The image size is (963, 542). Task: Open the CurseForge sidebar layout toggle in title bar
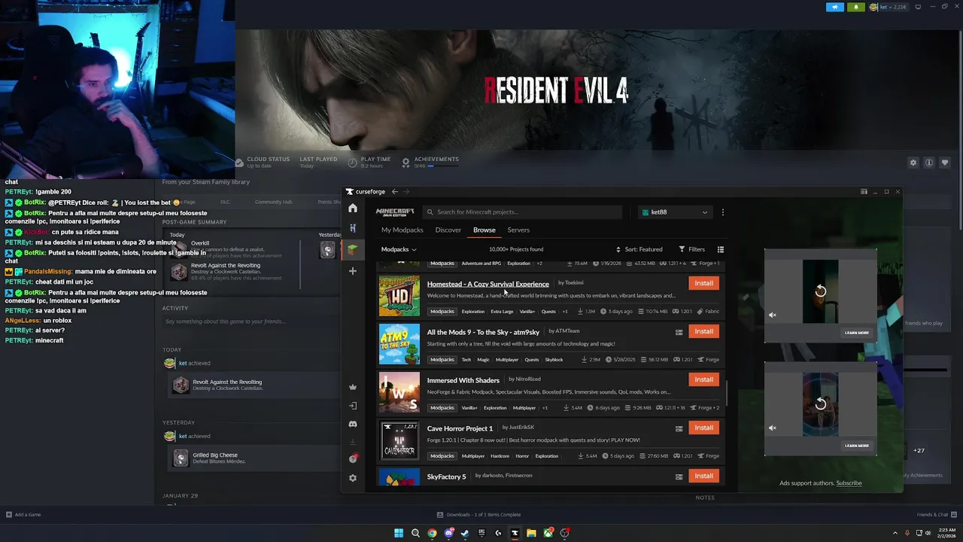(x=864, y=192)
